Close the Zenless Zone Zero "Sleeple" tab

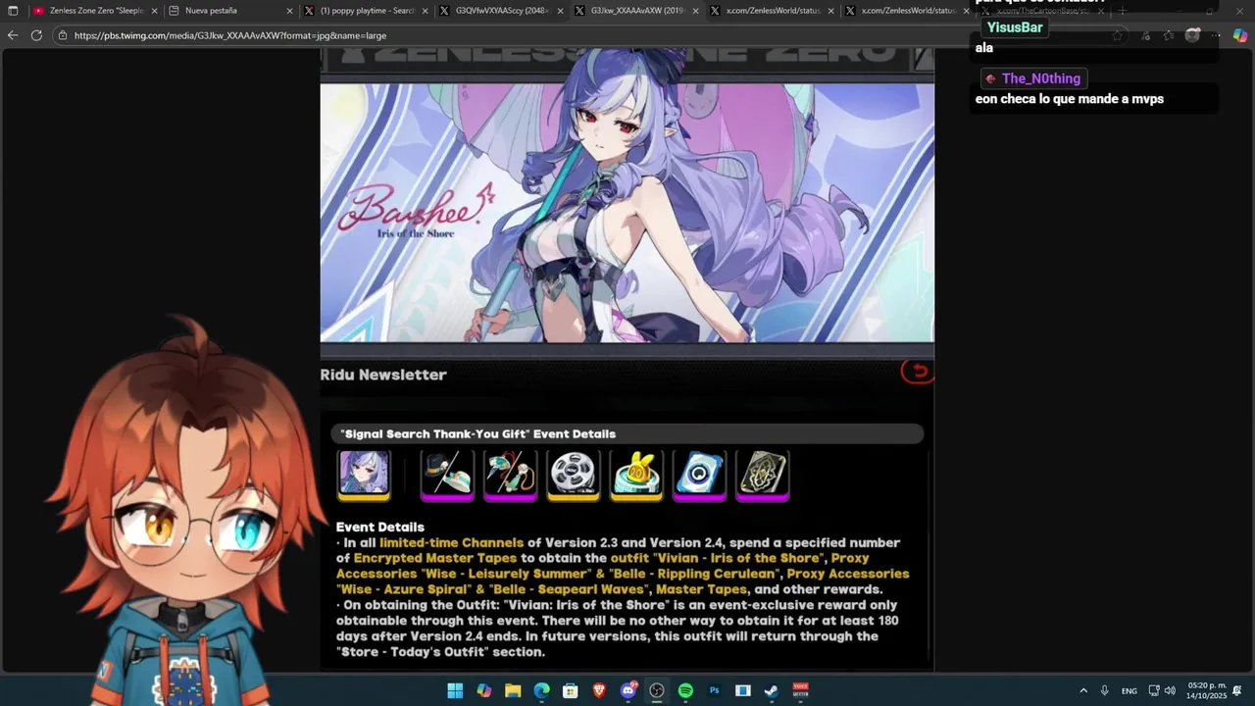pos(154,11)
